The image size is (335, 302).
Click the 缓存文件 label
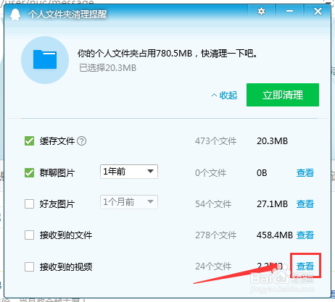57,141
